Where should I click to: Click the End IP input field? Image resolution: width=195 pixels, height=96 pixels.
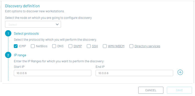click(134, 73)
